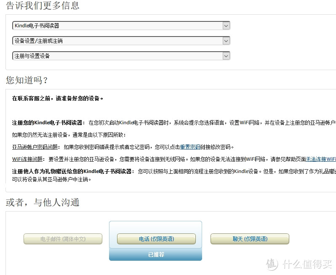Image resolution: width=336 pixels, height=275 pixels.
Task: Open the Kindle电子书阅读器 device dropdown
Action: pos(121,26)
